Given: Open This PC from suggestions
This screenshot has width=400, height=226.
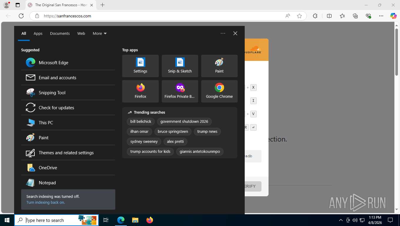Looking at the screenshot, I should (x=68, y=123).
